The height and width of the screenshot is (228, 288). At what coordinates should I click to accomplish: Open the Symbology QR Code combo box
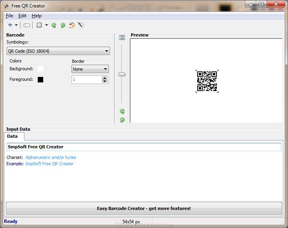[58, 51]
